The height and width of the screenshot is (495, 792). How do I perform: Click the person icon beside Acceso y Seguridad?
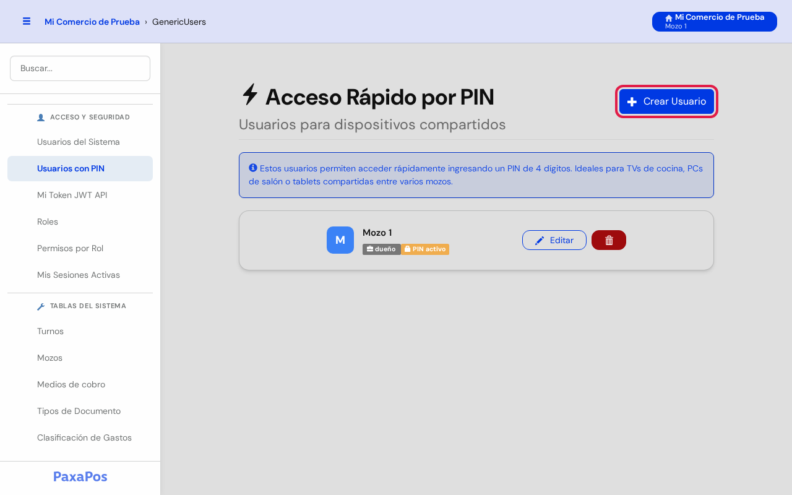coord(41,118)
